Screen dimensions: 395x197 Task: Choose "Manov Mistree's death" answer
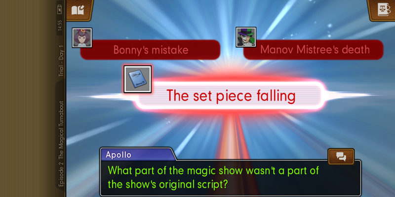point(314,50)
